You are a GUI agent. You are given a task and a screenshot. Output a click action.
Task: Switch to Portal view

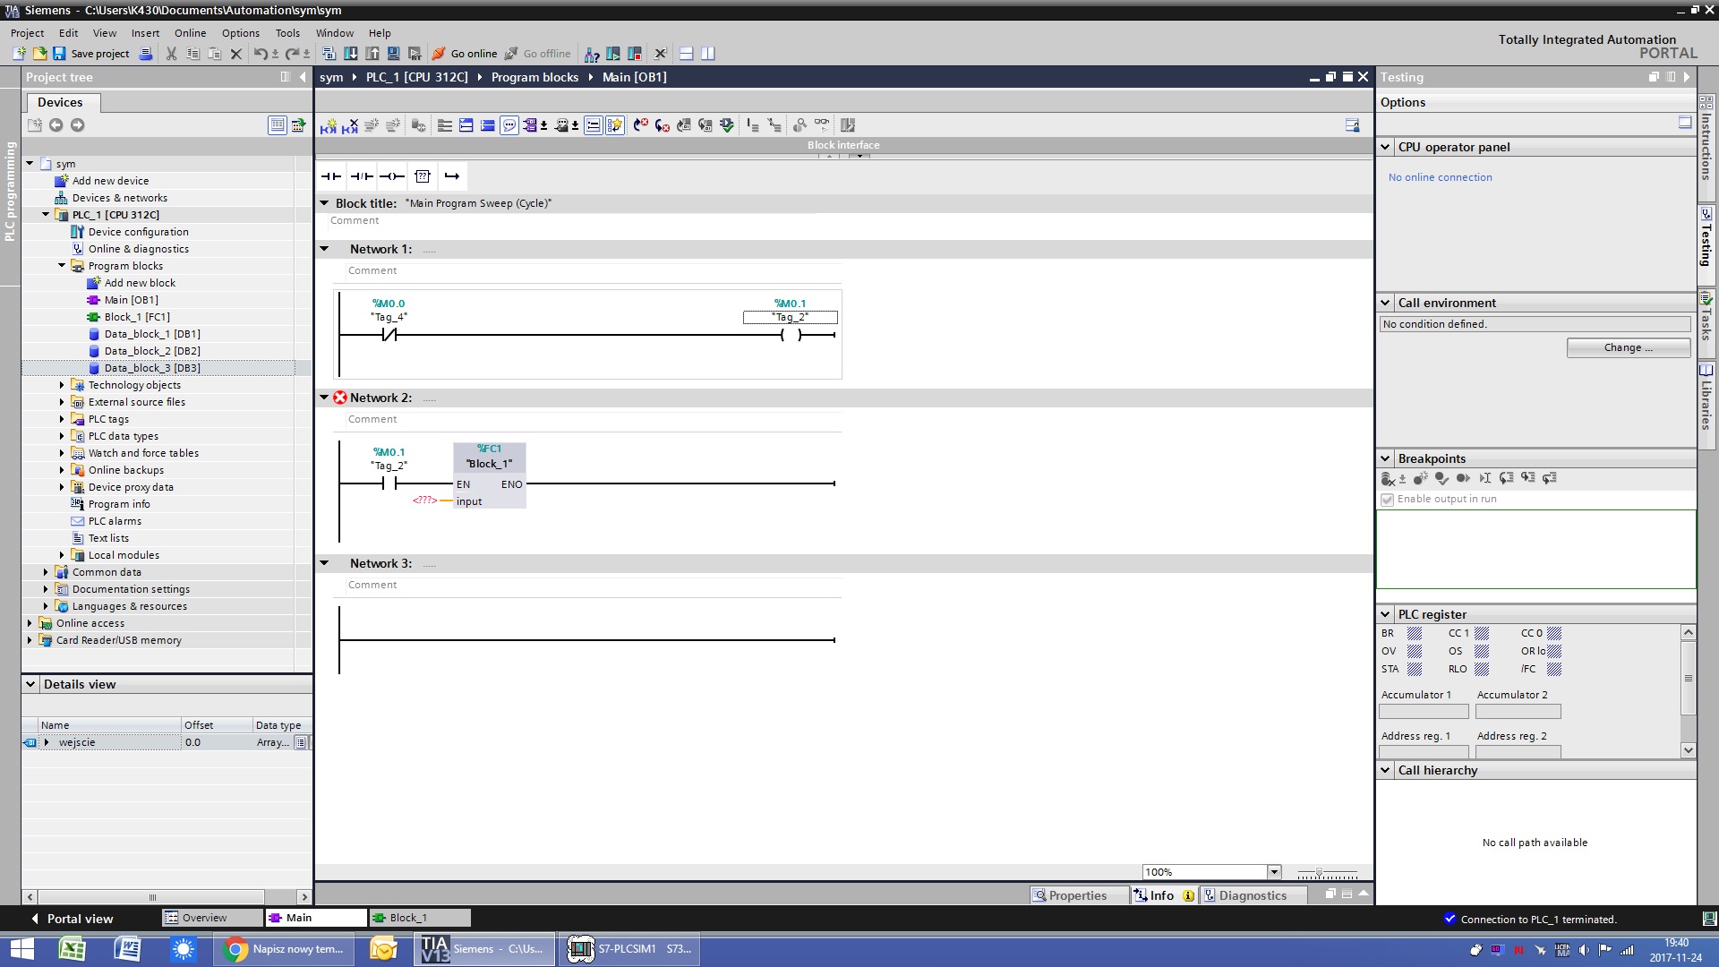[72, 919]
